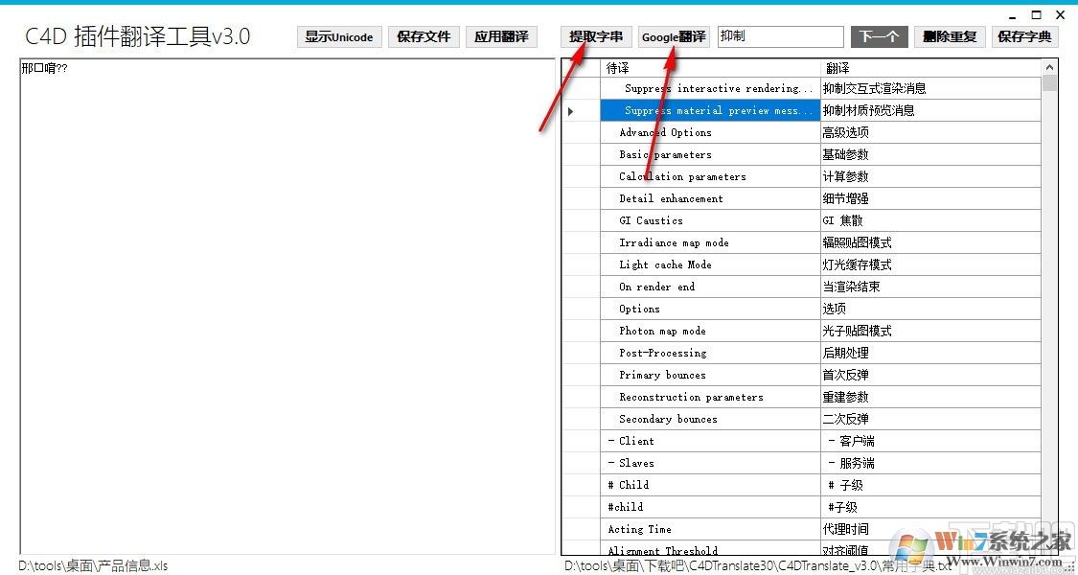
Task: Click inside the left source text area
Action: click(x=287, y=306)
